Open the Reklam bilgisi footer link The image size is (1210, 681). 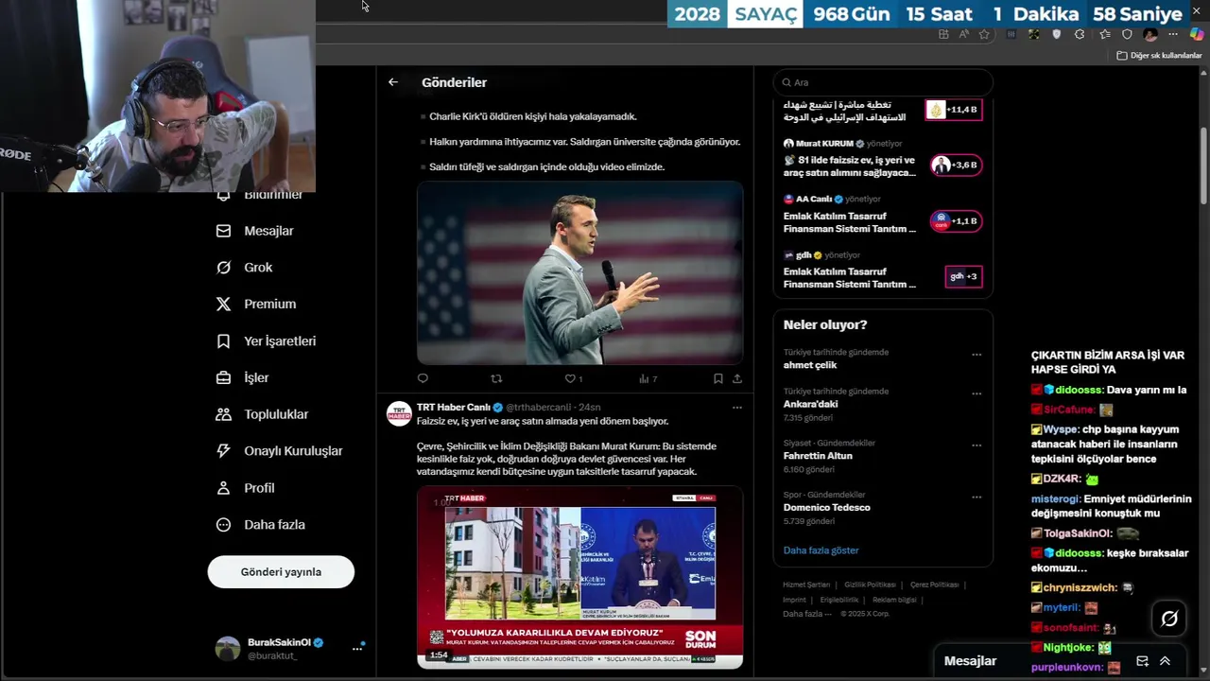894,600
